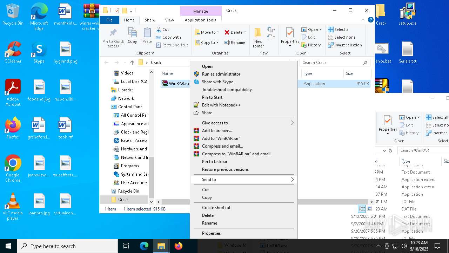Click the Search Crack input field
Viewport: 449px width, 253px height.
point(335,63)
